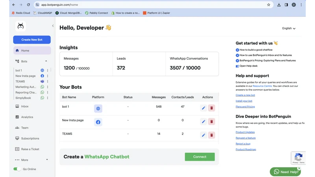Toggle the Go Online switch

tap(17, 169)
